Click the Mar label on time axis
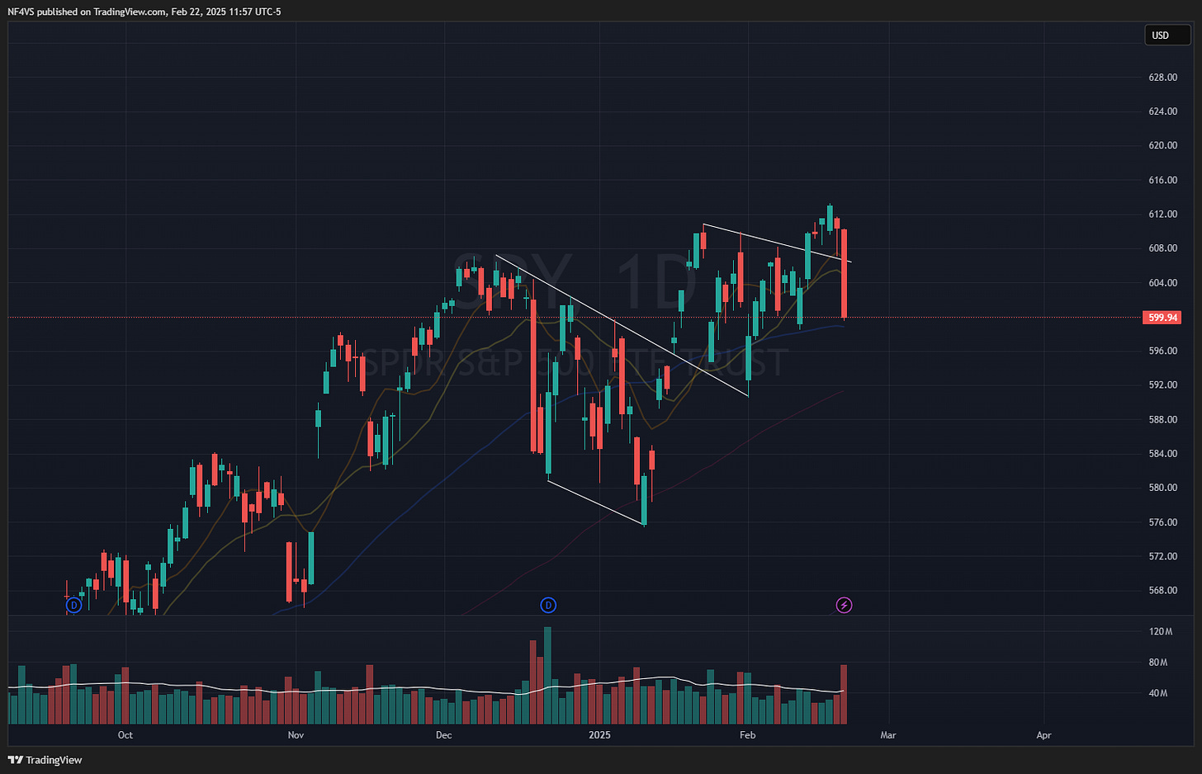Screen dimensions: 1202x774 pyautogui.click(x=888, y=735)
